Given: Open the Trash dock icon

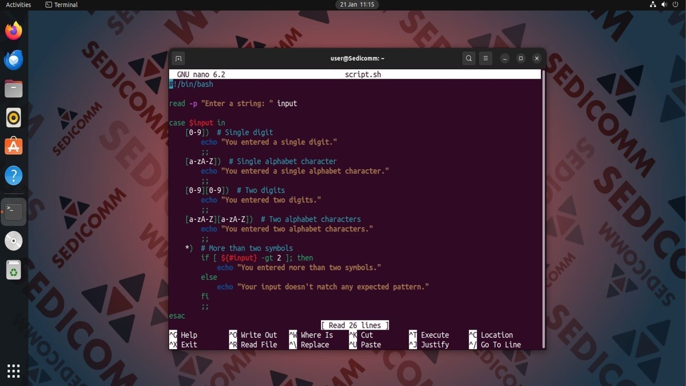Looking at the screenshot, I should tap(14, 270).
